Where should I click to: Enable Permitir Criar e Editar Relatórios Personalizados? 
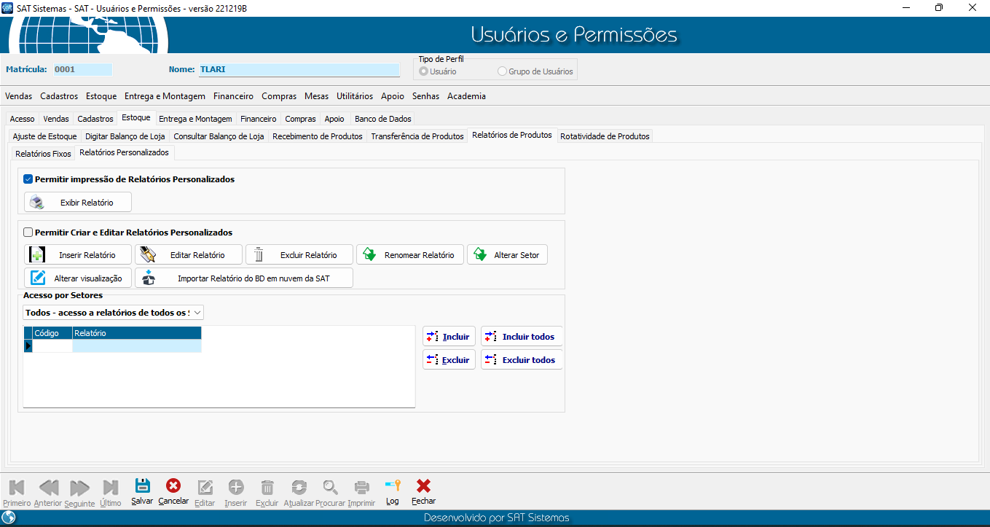pos(28,233)
